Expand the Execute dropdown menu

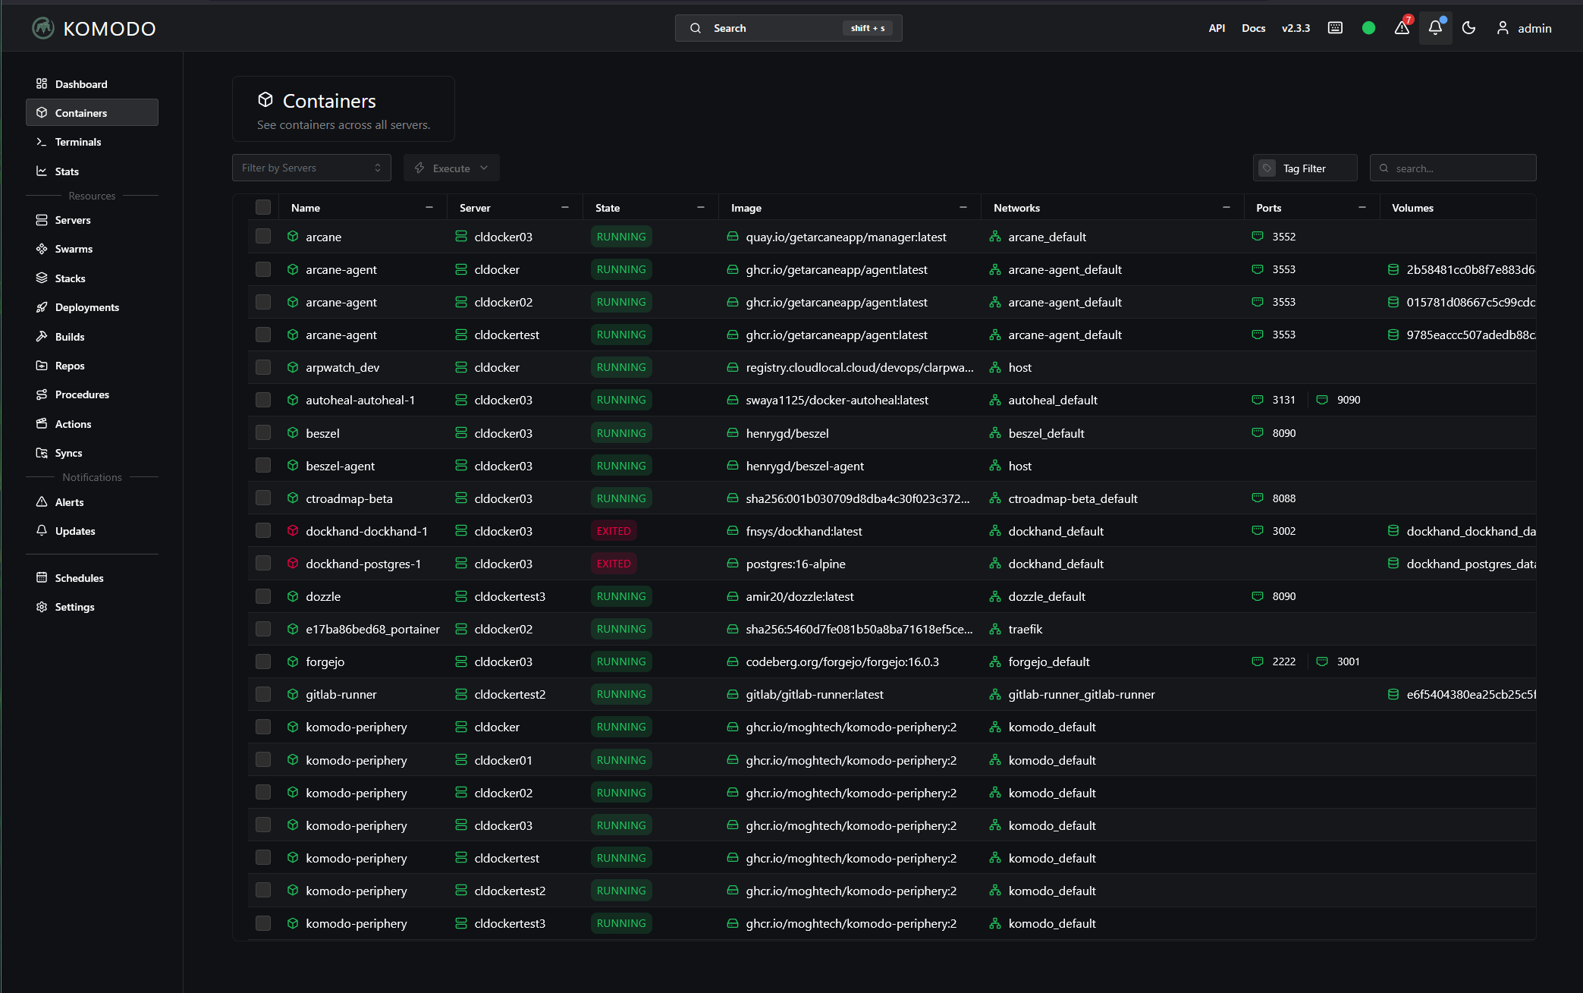[451, 168]
